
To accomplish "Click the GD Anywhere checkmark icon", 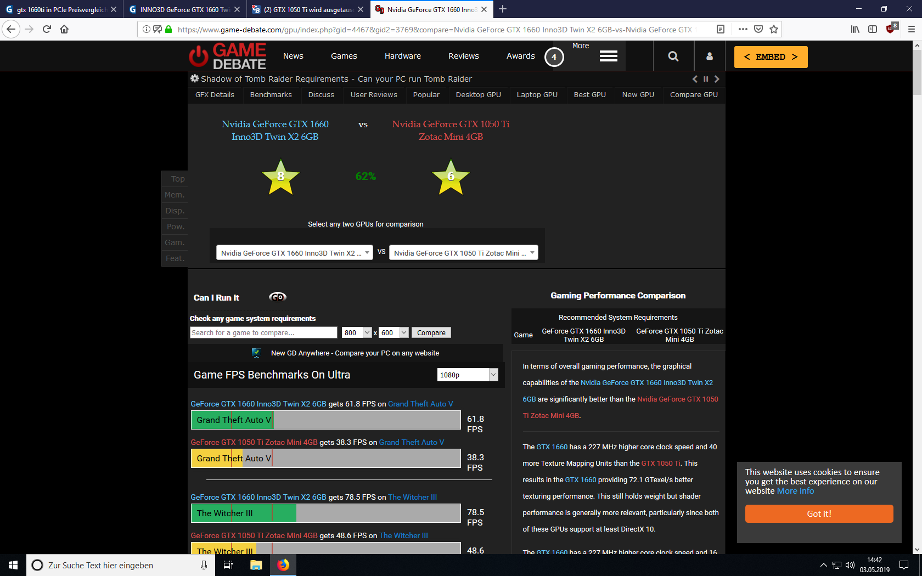I will tap(256, 353).
